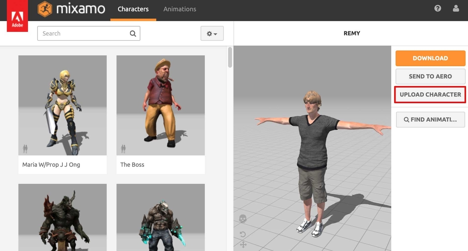This screenshot has height=251, width=468.
Task: Click the Find Animations button
Action: [431, 120]
